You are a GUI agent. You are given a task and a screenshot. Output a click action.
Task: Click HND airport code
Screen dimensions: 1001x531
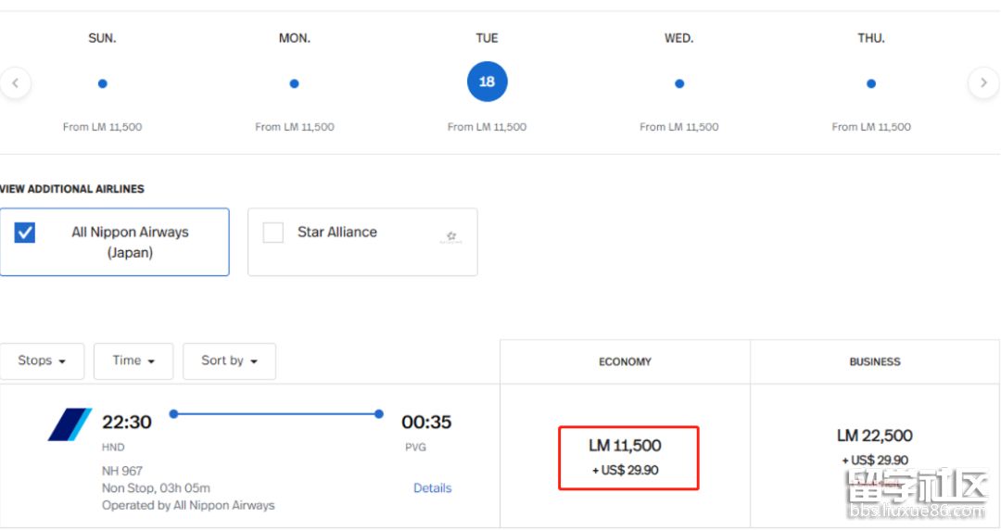pyautogui.click(x=113, y=448)
